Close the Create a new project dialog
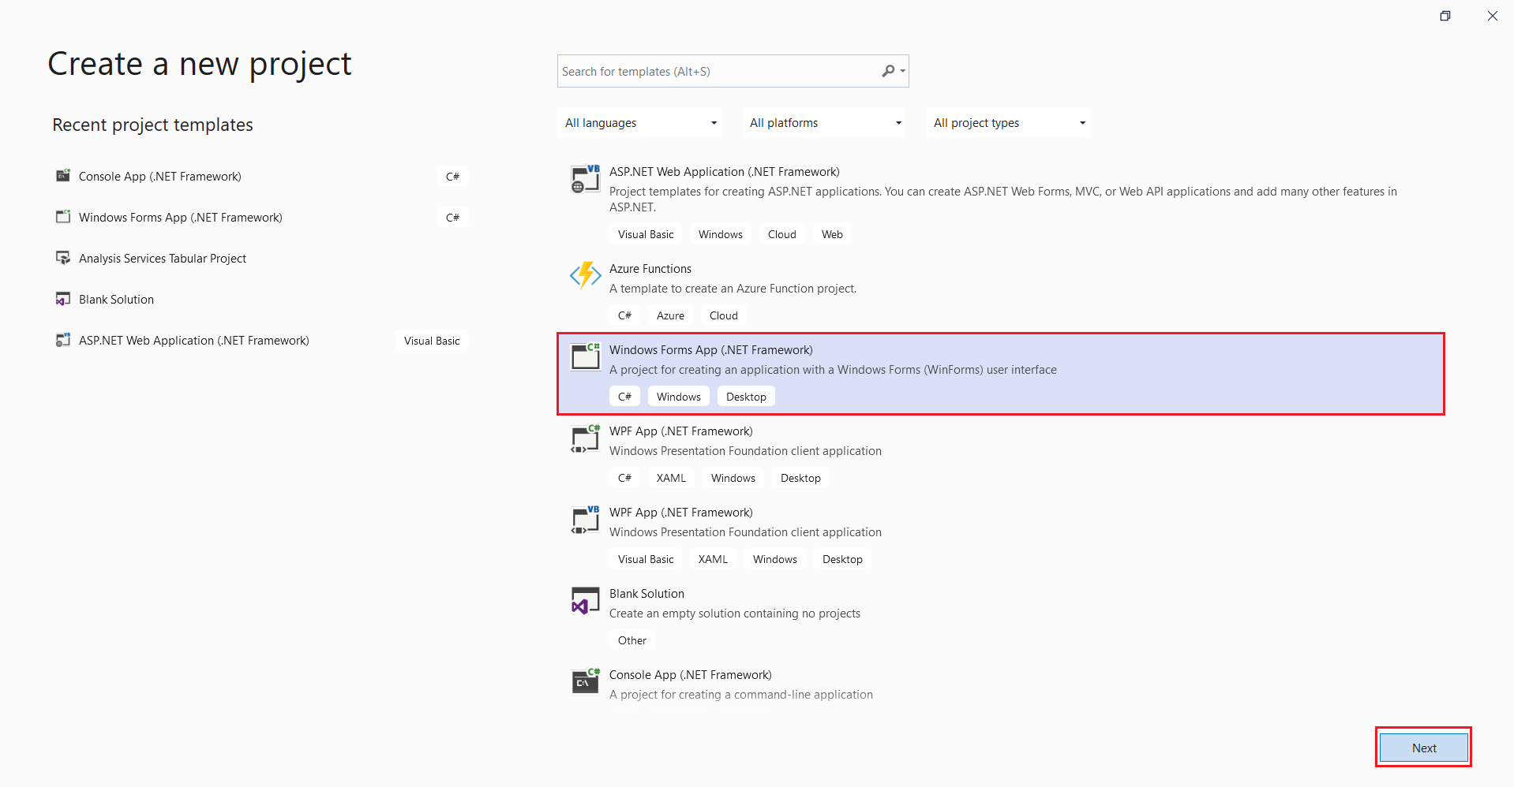The height and width of the screenshot is (787, 1514). pos(1492,16)
